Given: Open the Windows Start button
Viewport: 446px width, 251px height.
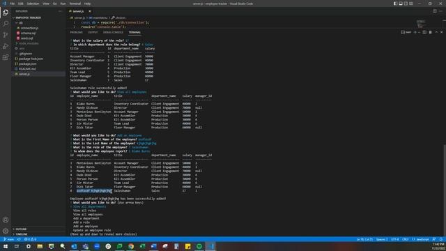Looking at the screenshot, I should pos(6,246).
